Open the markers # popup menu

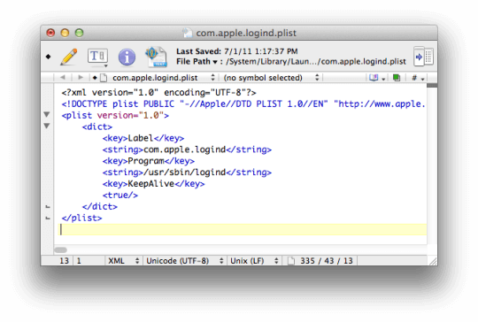pos(418,79)
